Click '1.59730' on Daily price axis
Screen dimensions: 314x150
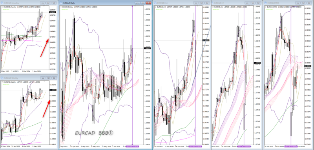[x=147, y=9]
